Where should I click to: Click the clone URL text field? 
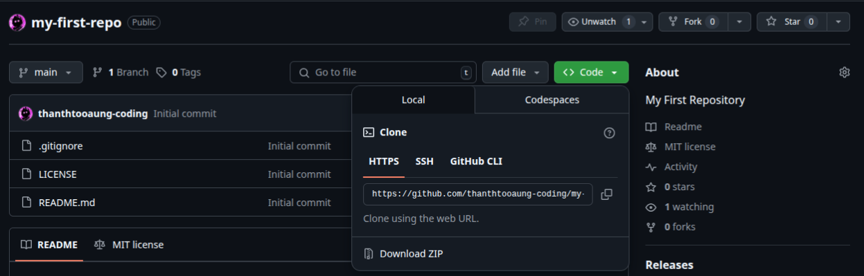point(478,194)
